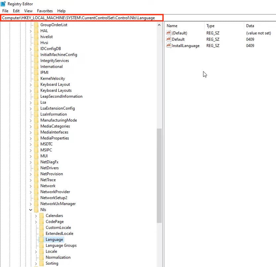Click the CustomLocale folder icon
The width and height of the screenshot is (276, 267).
(x=41, y=228)
